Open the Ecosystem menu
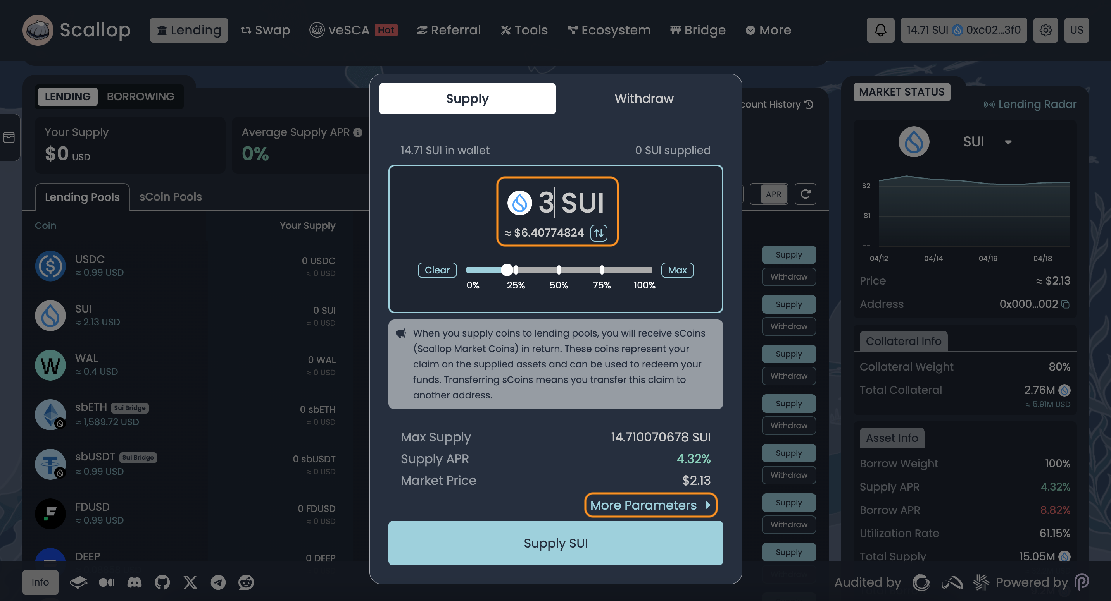 [x=609, y=30]
